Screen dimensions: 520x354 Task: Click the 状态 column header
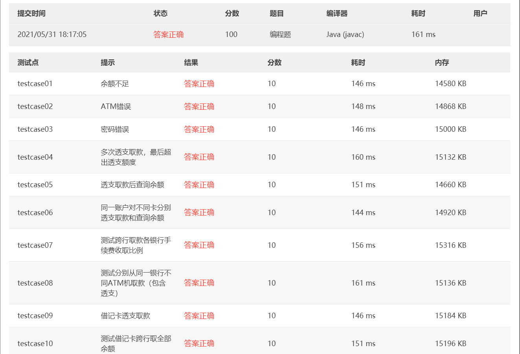[160, 13]
